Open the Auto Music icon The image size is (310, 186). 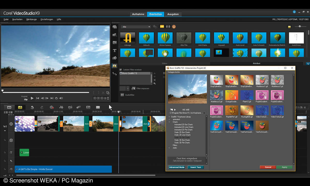(70, 107)
